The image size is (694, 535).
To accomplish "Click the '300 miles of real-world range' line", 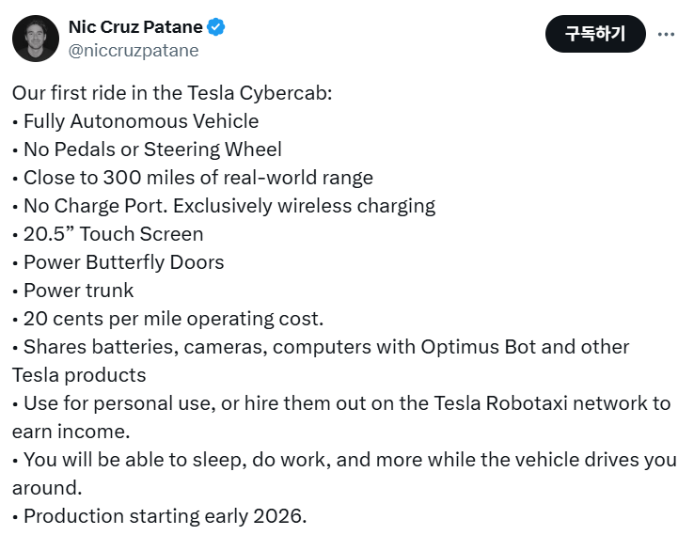I will pyautogui.click(x=193, y=178).
